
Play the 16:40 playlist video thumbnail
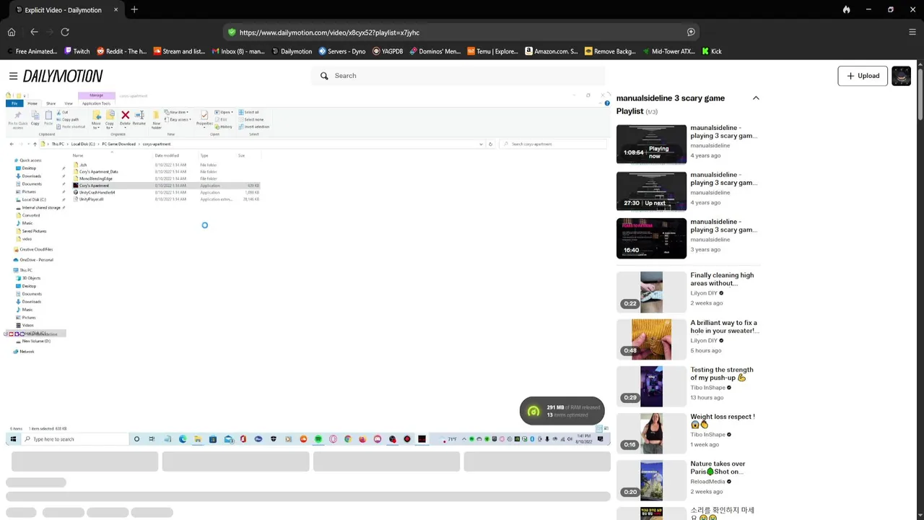pyautogui.click(x=651, y=238)
